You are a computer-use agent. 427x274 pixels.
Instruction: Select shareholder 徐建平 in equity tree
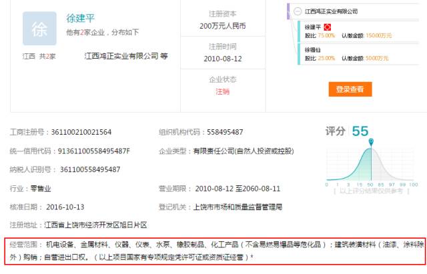[313, 27]
